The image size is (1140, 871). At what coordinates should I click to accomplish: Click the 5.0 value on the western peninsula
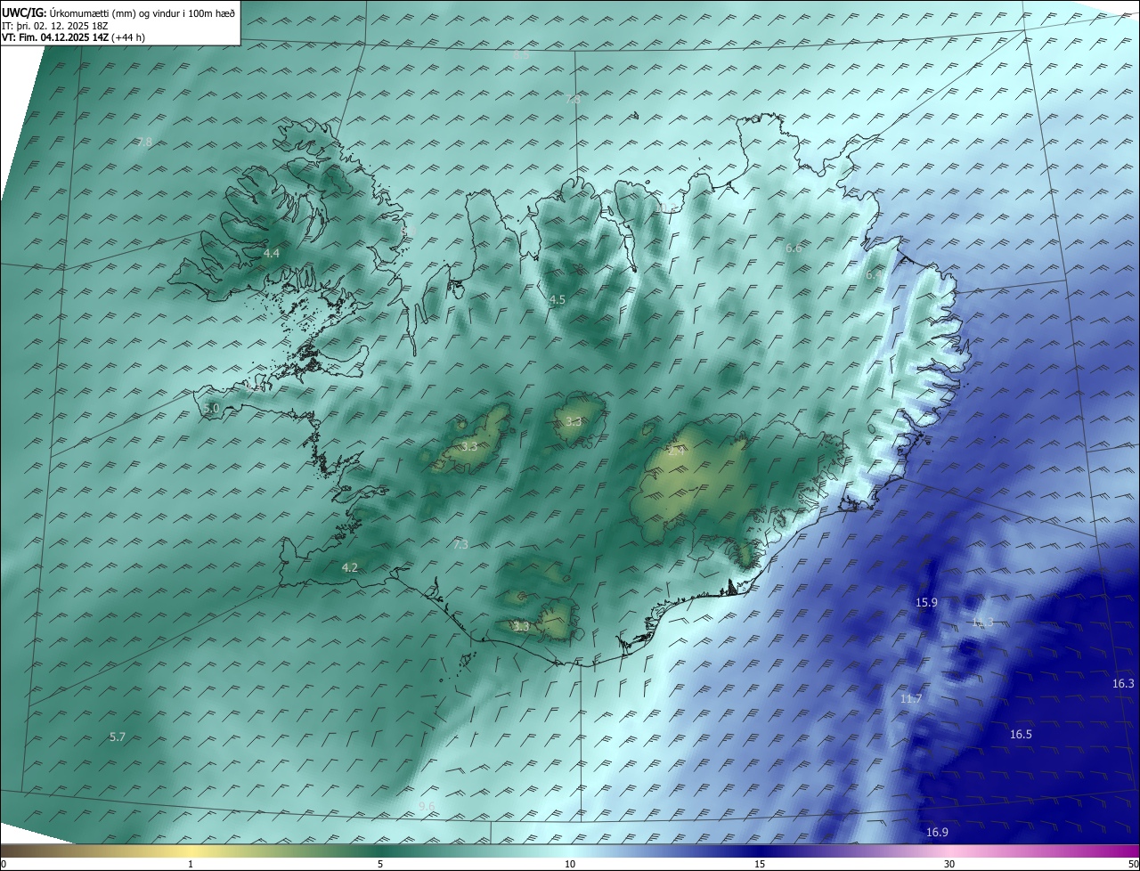[211, 409]
